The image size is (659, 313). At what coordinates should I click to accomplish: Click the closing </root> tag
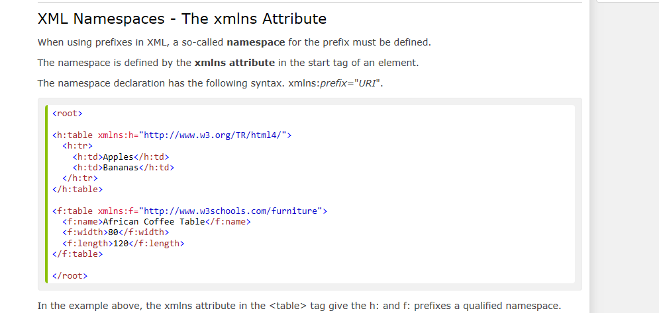coord(70,275)
